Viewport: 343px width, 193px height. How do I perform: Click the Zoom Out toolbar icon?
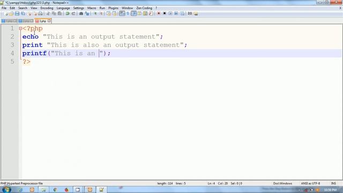[x=101, y=13]
